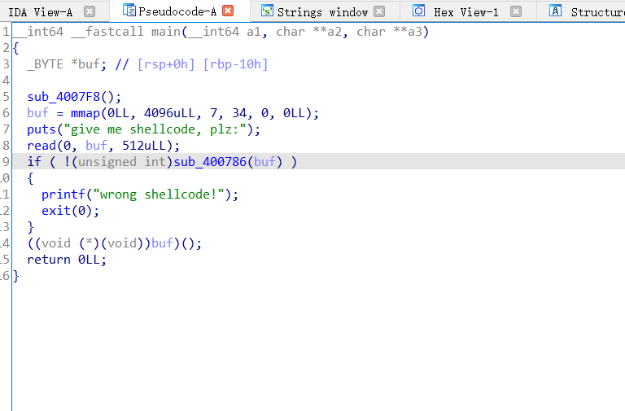
Task: Click the exit function call
Action: [x=56, y=211]
